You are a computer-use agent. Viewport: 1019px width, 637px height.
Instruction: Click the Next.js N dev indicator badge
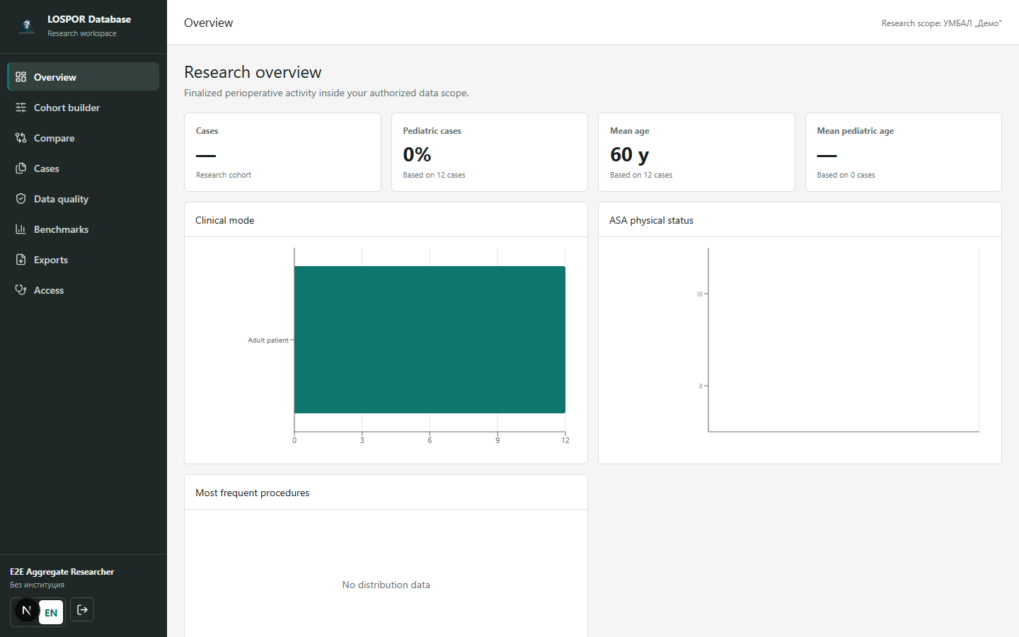pyautogui.click(x=26, y=610)
